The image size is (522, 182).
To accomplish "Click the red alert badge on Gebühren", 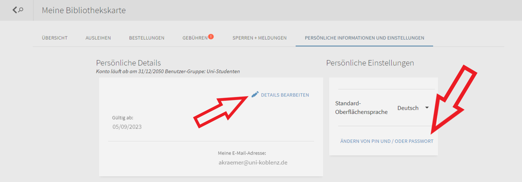I will [211, 36].
